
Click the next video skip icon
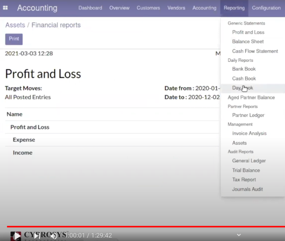point(37,236)
